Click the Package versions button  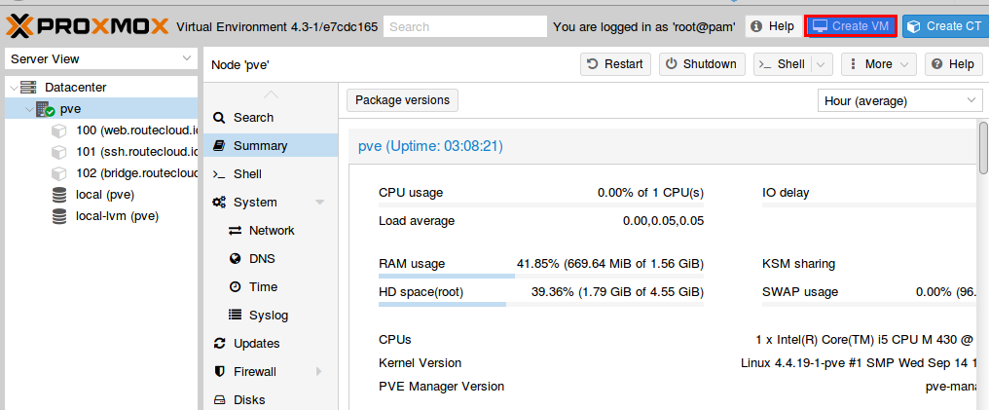tap(402, 100)
